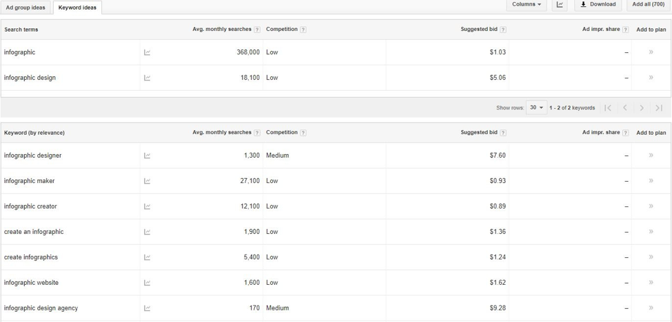Show the trend graph for infographic maker

[x=147, y=181]
